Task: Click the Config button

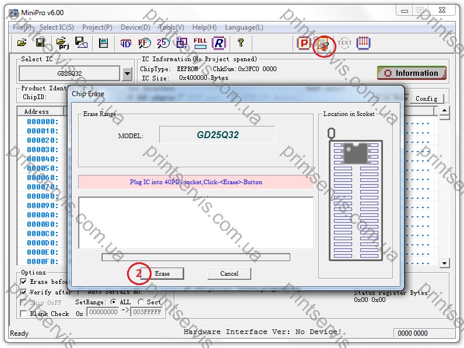Action: 427,99
